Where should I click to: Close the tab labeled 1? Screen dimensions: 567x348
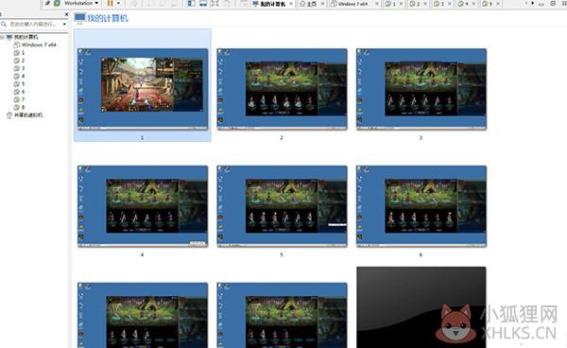[x=401, y=4]
